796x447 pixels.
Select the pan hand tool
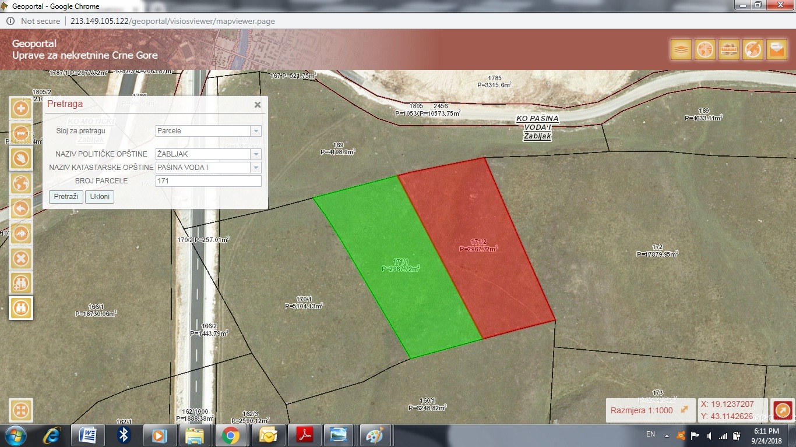(21, 158)
